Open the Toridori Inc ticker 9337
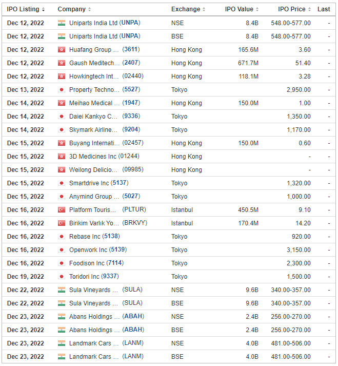The image size is (338, 366). tap(110, 276)
